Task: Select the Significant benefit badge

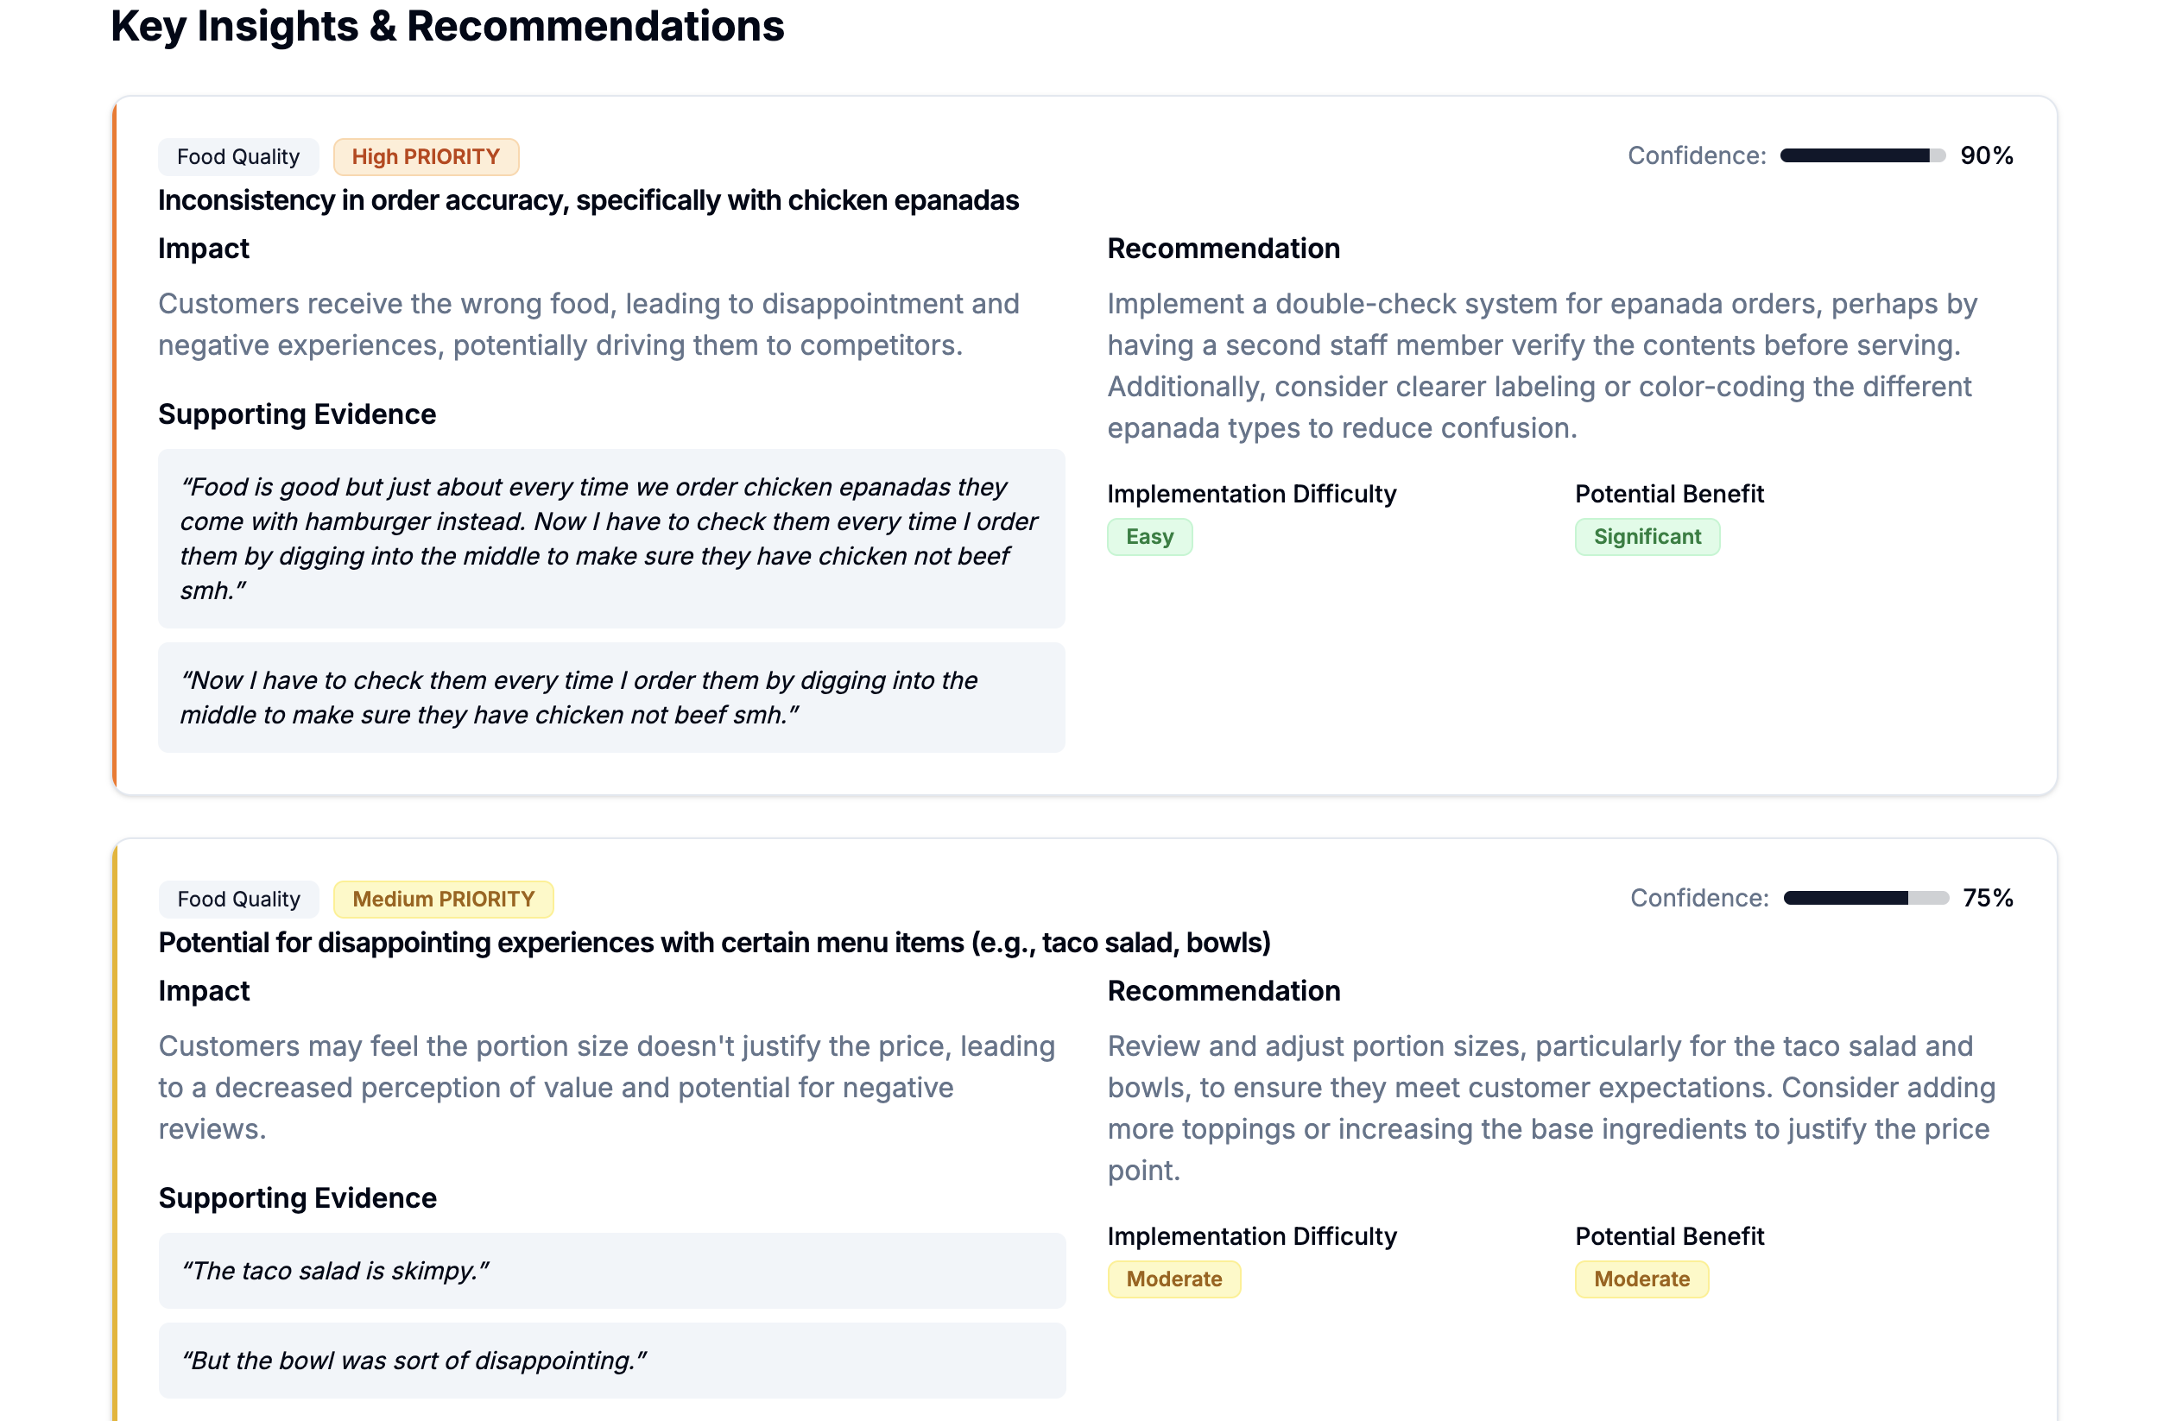Action: tap(1646, 536)
